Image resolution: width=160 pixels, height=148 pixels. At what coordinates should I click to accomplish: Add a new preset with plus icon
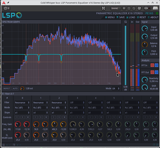point(124,8)
